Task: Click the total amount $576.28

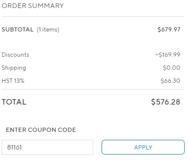Action: click(166, 102)
